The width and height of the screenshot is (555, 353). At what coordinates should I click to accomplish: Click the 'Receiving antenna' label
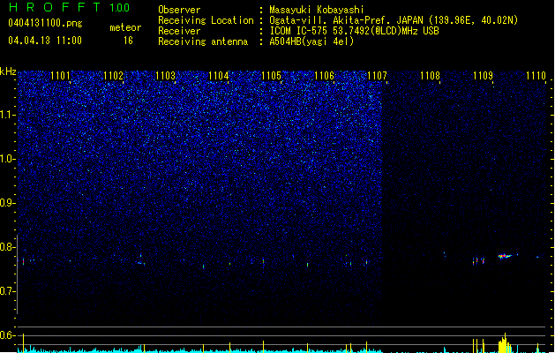click(x=203, y=41)
